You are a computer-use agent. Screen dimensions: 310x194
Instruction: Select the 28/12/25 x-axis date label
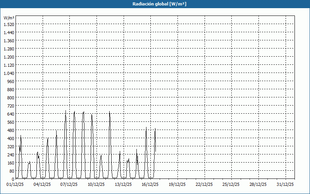[258, 184]
